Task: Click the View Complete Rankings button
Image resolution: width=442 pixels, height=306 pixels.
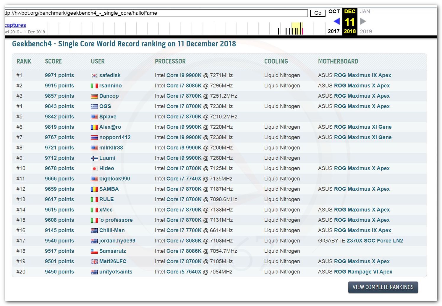Action: (x=383, y=287)
